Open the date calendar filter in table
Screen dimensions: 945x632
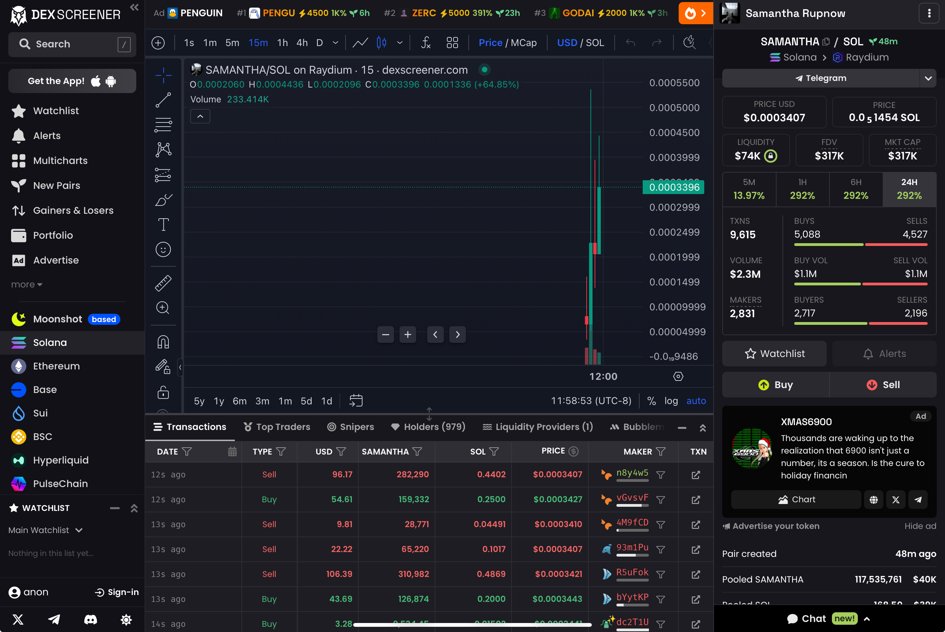pyautogui.click(x=232, y=451)
